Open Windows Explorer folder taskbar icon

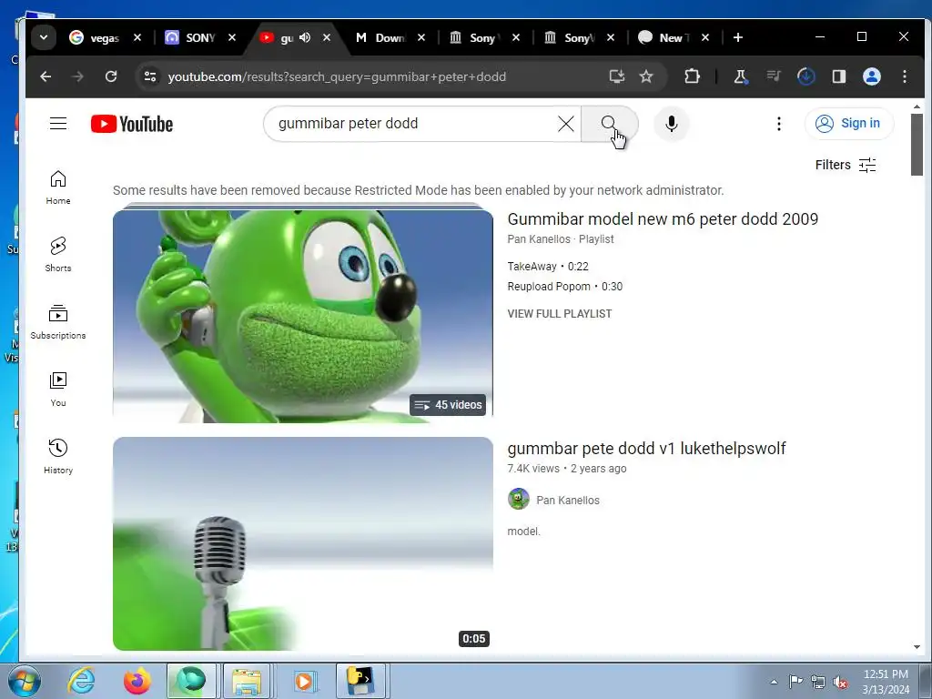point(247,682)
